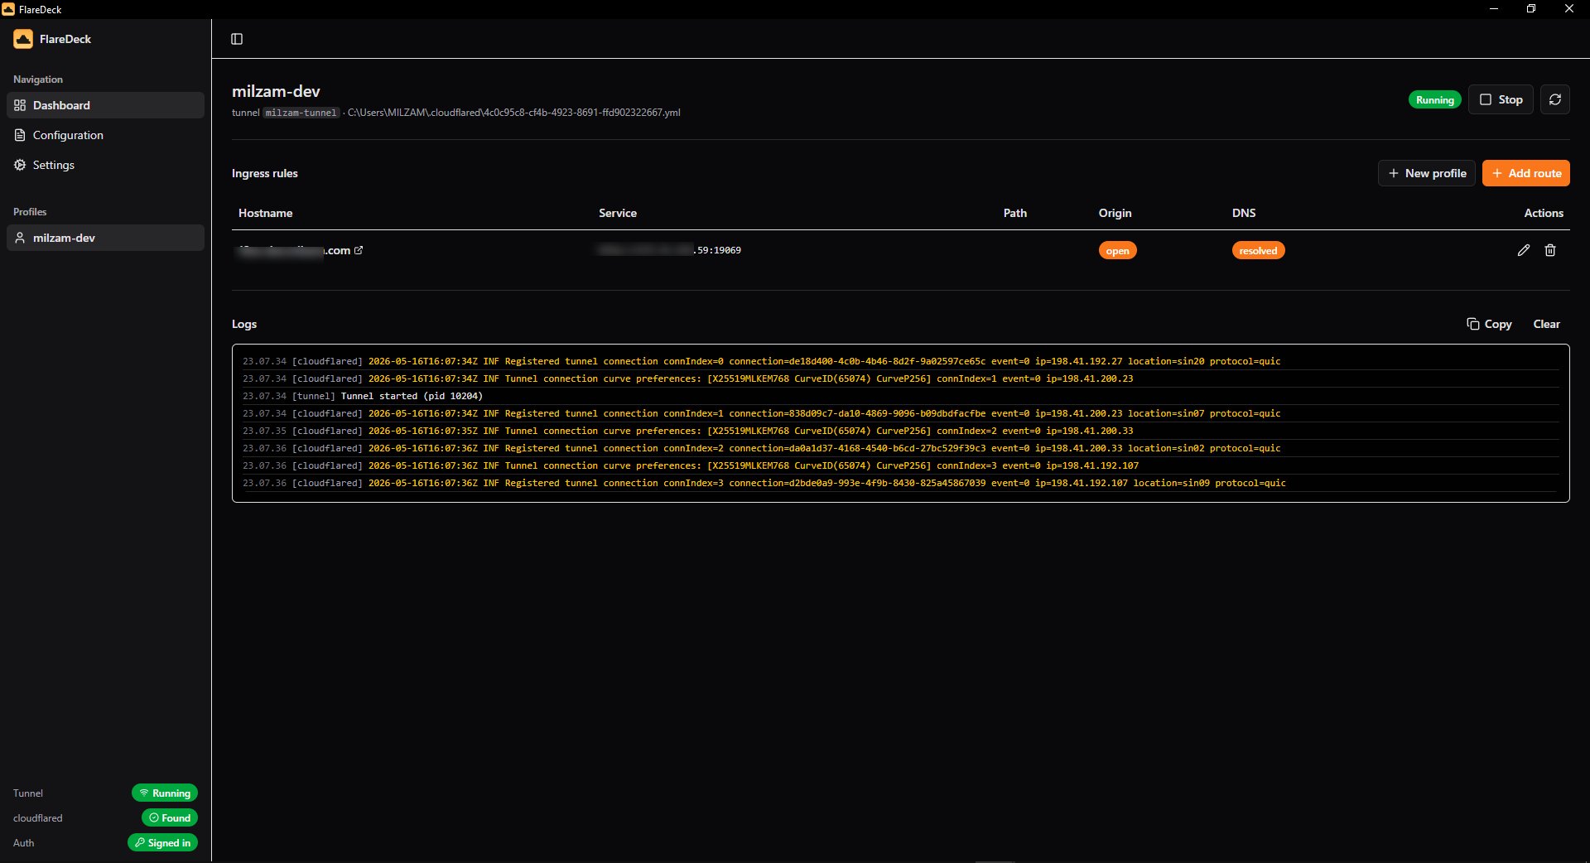Click the Logs heading
This screenshot has width=1590, height=863.
tap(244, 324)
